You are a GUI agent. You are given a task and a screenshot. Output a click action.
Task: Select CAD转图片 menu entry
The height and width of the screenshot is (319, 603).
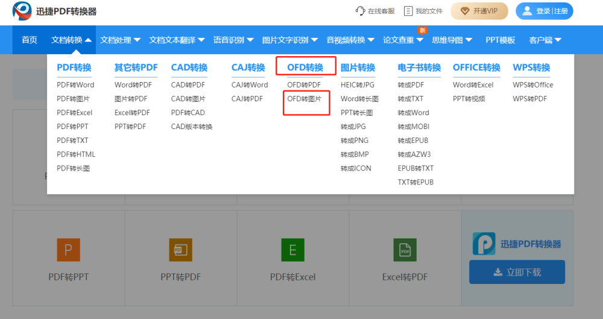click(188, 99)
